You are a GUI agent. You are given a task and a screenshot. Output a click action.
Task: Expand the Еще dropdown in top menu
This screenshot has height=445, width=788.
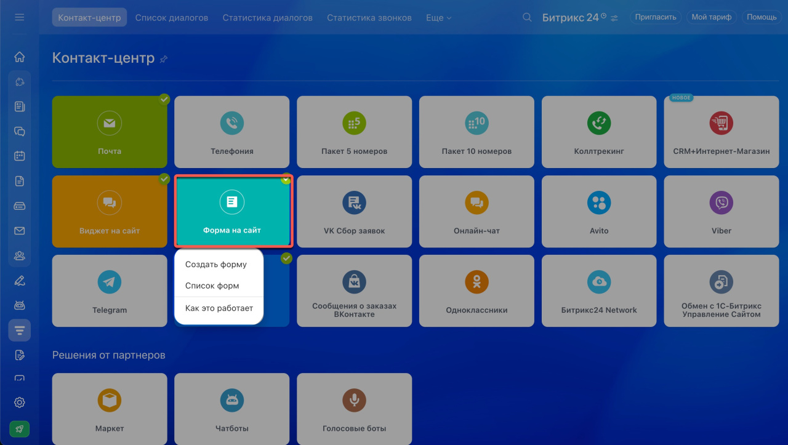[x=438, y=18]
